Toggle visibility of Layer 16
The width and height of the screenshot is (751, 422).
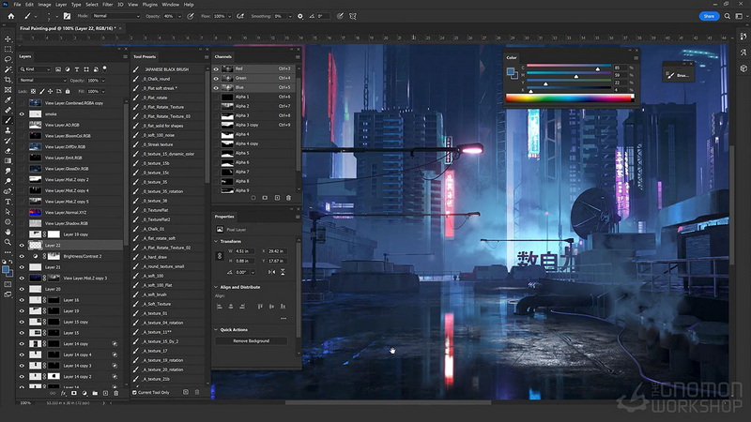click(x=22, y=300)
